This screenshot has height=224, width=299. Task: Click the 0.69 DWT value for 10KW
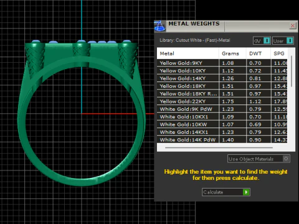[255, 124]
